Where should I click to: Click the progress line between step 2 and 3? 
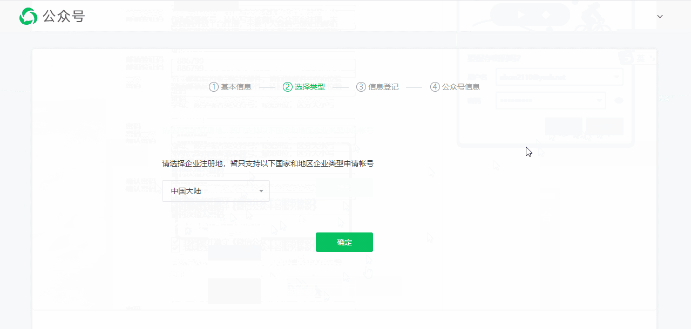[340, 87]
